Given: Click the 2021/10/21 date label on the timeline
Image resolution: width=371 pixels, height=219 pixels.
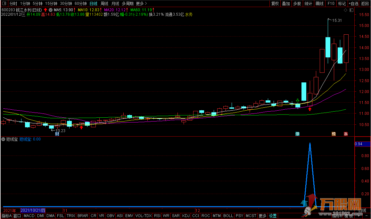Looking at the screenshot, I should pyautogui.click(x=33, y=211).
